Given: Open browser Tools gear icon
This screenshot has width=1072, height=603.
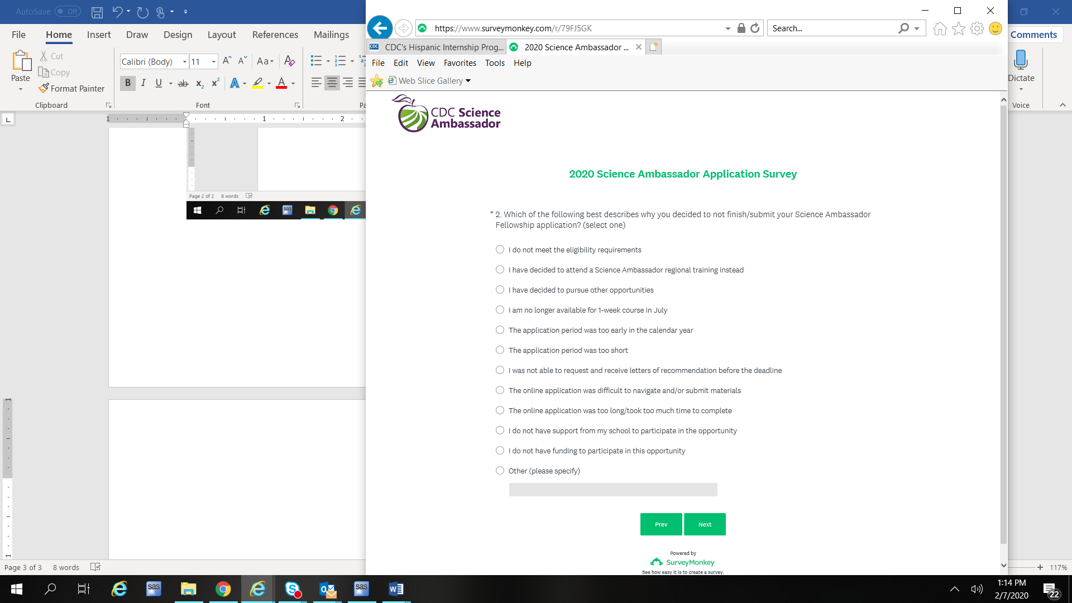Looking at the screenshot, I should [x=977, y=28].
